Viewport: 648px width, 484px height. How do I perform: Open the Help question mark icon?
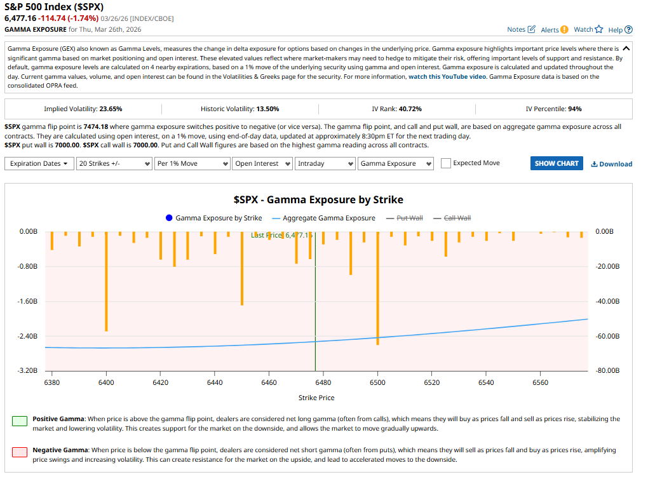[x=628, y=30]
